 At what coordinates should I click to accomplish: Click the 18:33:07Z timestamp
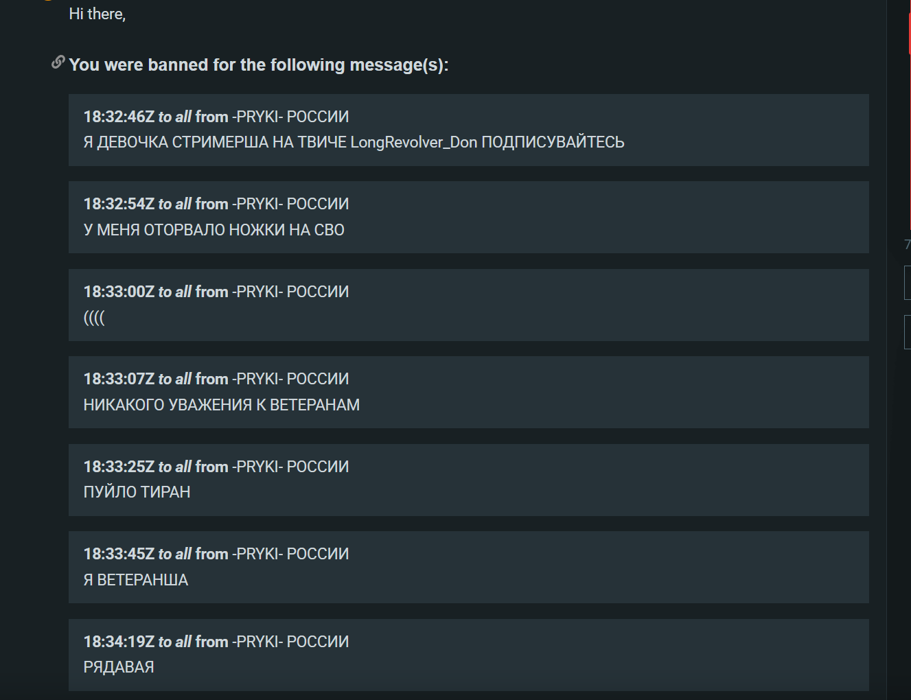[119, 379]
